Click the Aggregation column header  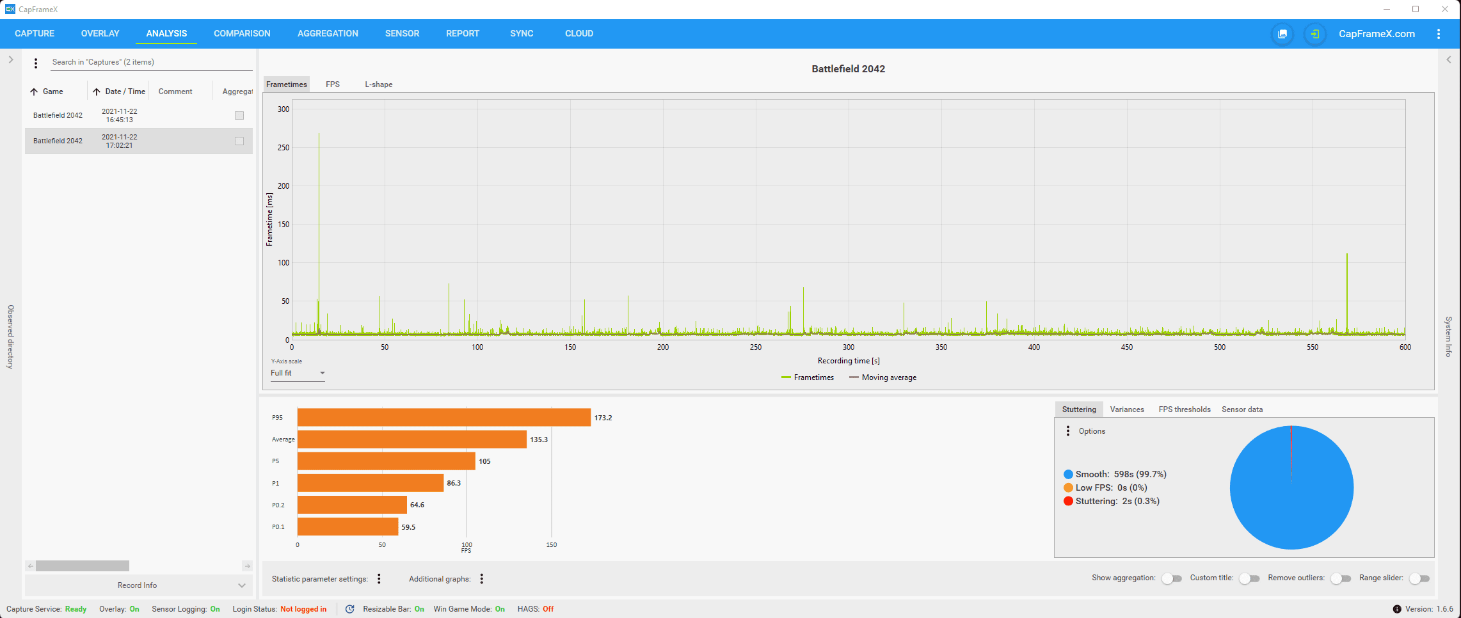coord(237,91)
